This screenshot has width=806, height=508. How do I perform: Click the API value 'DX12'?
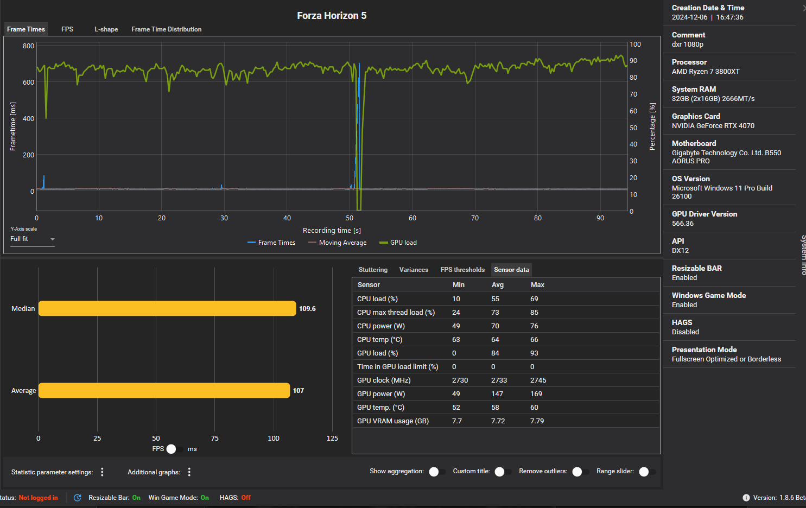pyautogui.click(x=681, y=251)
